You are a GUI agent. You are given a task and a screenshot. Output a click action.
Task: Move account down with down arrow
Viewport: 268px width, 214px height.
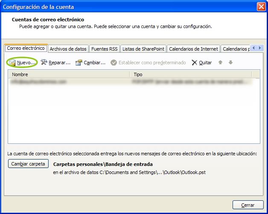(x=230, y=63)
